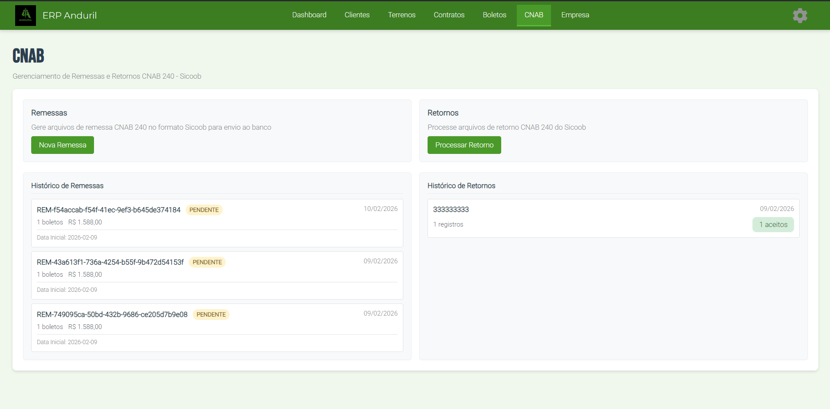Open remessa REM-749095ca entry
This screenshot has width=830, height=409.
tap(112, 315)
